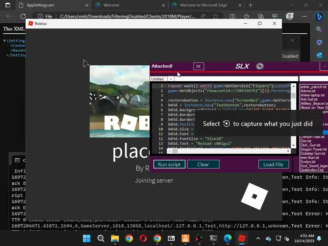This screenshot has width=328, height=246.
Task: Click the Edge address bar path
Action: pyautogui.click(x=127, y=16)
